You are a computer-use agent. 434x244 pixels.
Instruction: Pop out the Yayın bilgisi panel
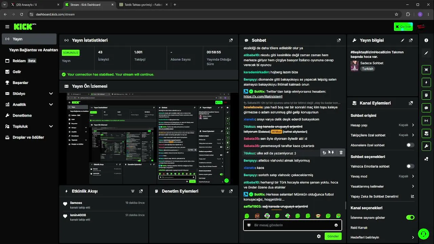pos(411,40)
